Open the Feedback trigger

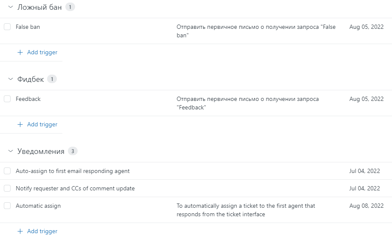click(28, 99)
